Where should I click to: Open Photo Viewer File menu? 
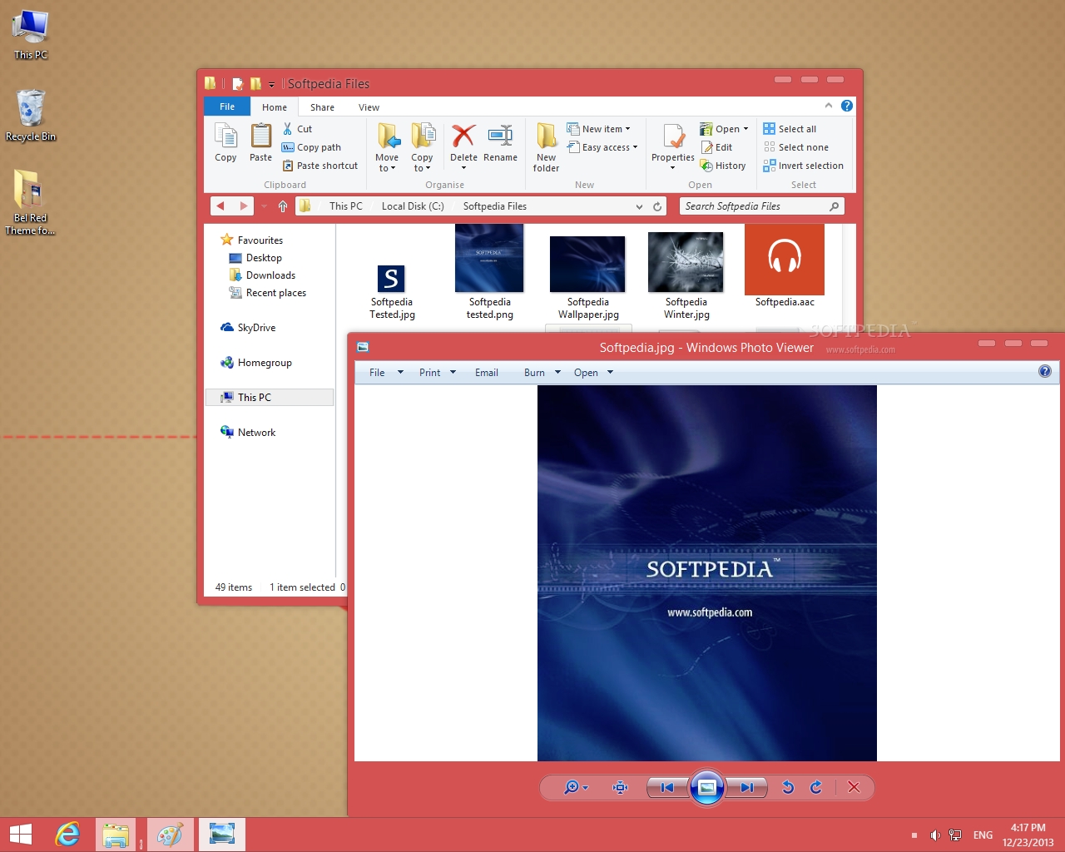[386, 373]
